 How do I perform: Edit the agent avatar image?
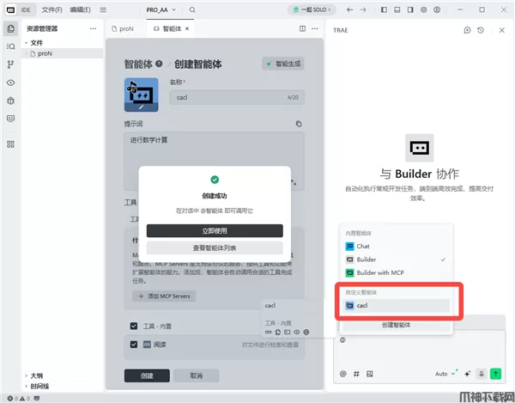(142, 95)
